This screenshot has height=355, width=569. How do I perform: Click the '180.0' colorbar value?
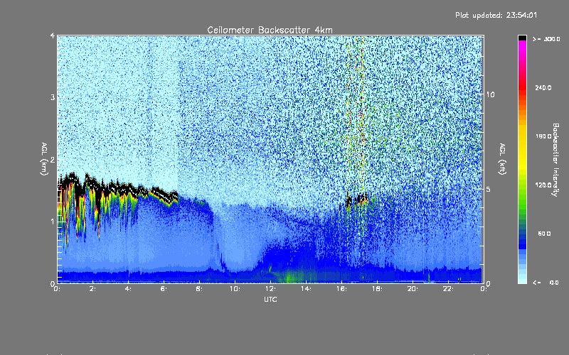[x=543, y=136]
